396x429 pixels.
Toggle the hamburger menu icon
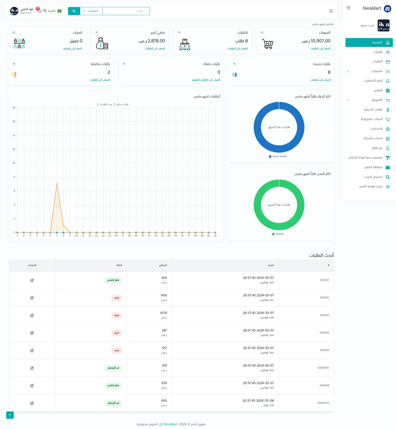331,11
